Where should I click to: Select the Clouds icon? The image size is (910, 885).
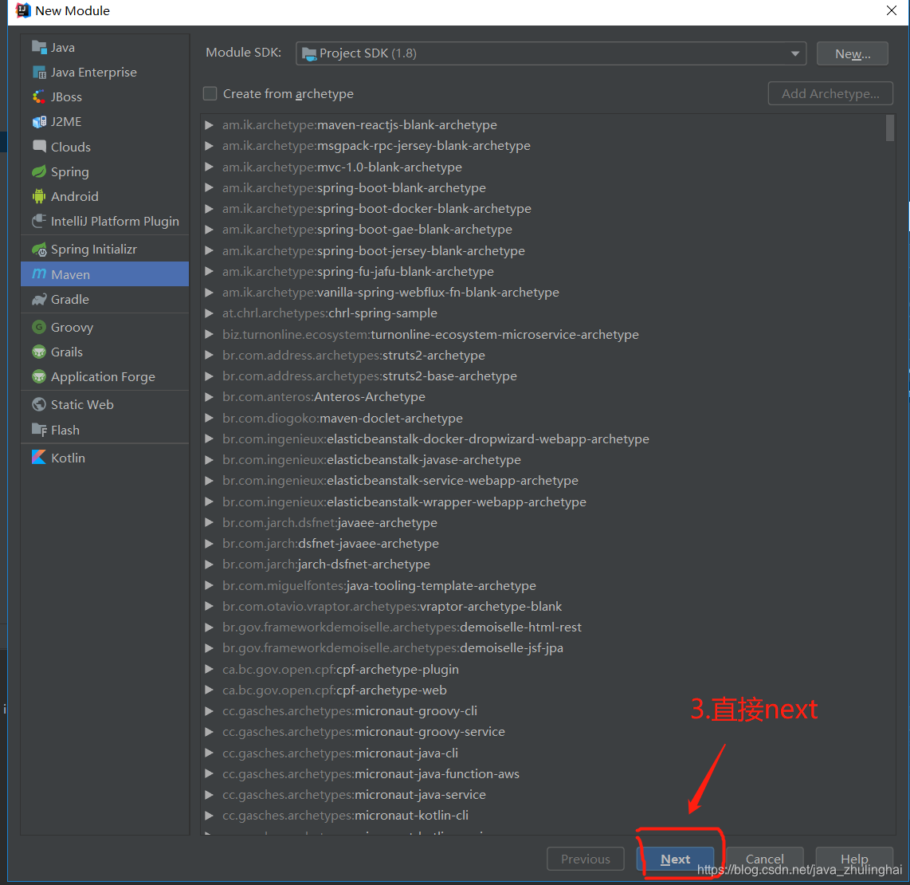click(39, 147)
